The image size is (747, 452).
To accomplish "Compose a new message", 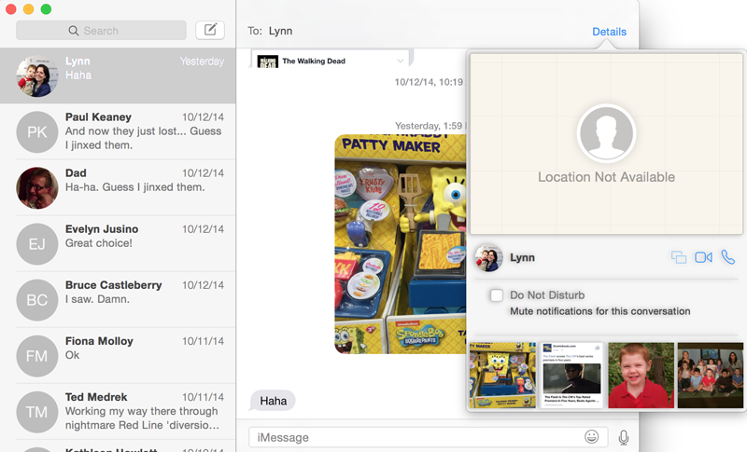I will click(210, 31).
